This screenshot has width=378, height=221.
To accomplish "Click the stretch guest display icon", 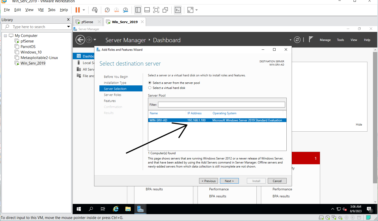I will pyautogui.click(x=190, y=10).
